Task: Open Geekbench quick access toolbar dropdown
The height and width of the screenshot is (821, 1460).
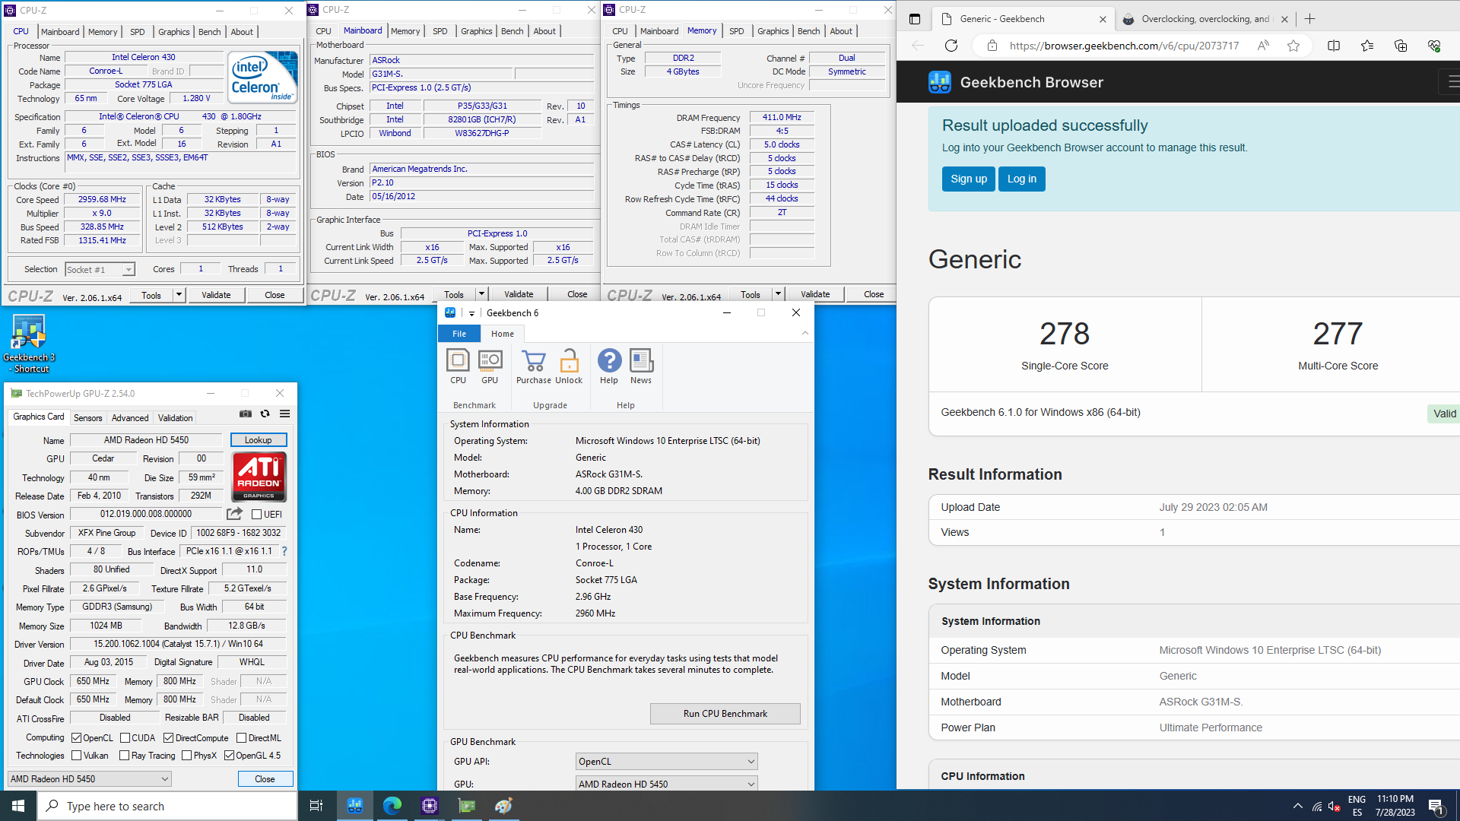Action: (x=471, y=313)
